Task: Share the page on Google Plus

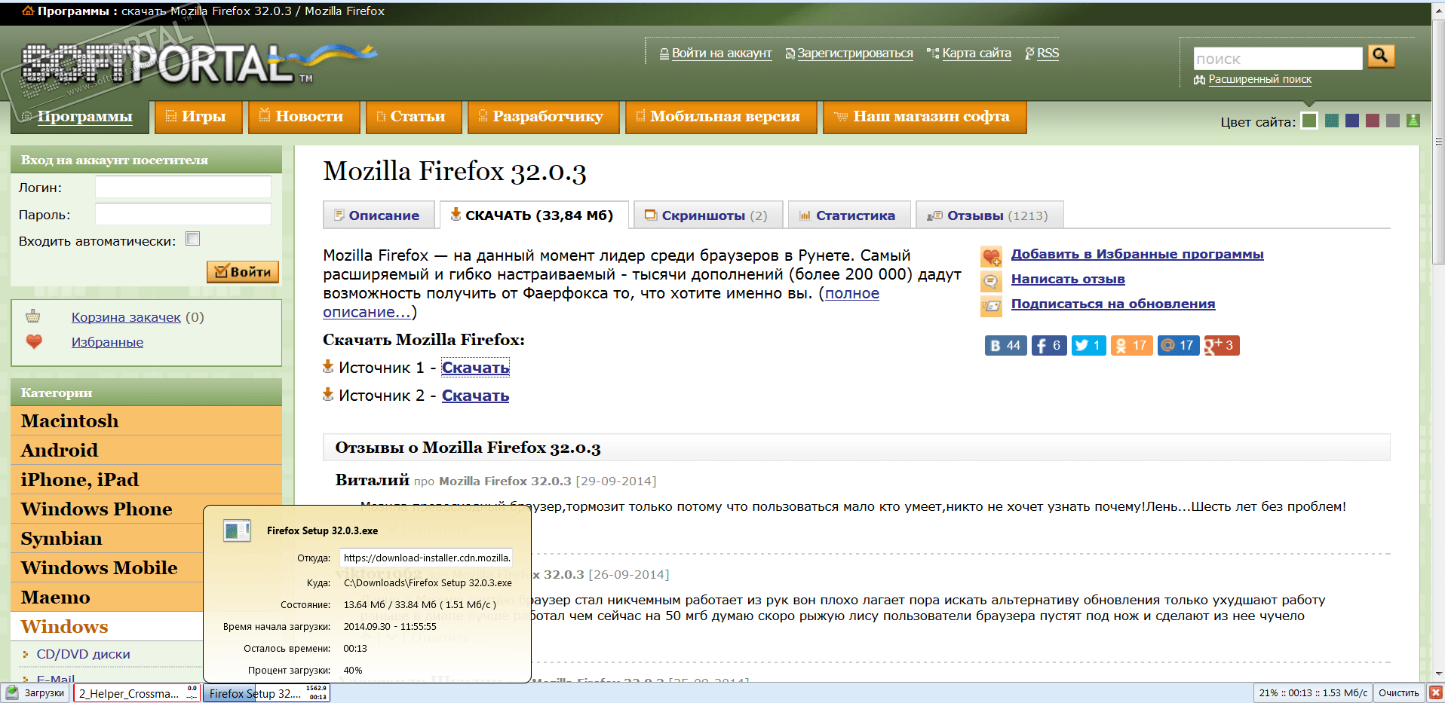Action: tap(1222, 345)
